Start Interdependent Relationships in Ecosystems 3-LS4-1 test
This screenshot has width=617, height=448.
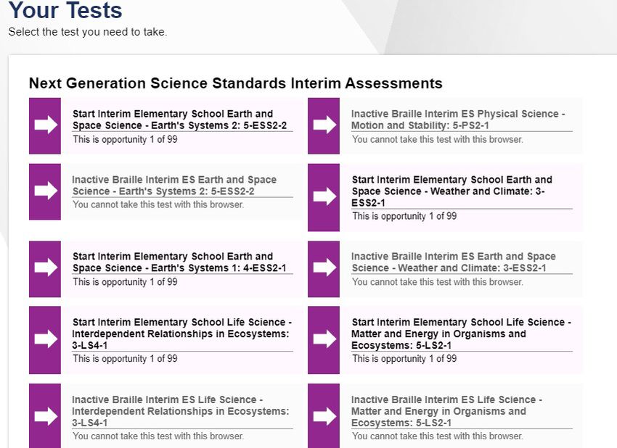pyautogui.click(x=181, y=333)
